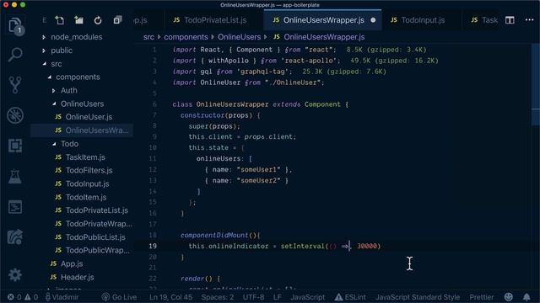Image resolution: width=540 pixels, height=303 pixels.
Task: Click the Go Live status bar item
Action: (120, 297)
